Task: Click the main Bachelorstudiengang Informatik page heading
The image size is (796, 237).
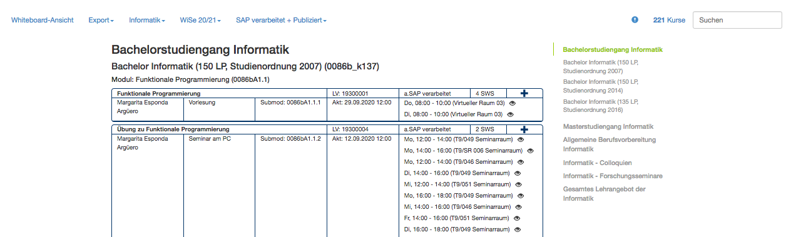Action: pyautogui.click(x=200, y=50)
